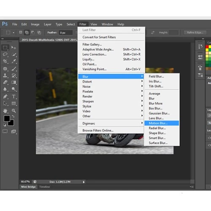Viewport: 211px width, 211px height.
Task: Enable Add to selection mode
Action: pyautogui.click(x=27, y=32)
